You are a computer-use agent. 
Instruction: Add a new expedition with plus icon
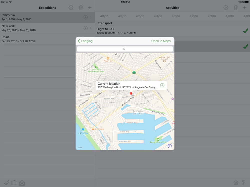pos(90,8)
